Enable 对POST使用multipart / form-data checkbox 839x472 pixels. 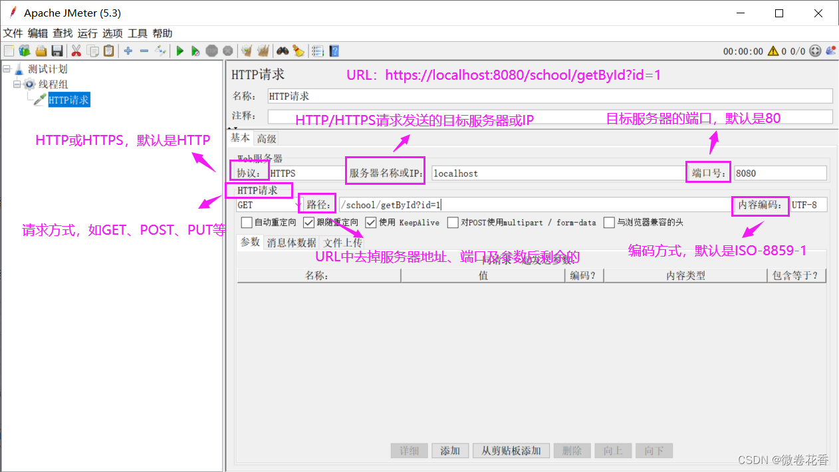[x=453, y=223]
